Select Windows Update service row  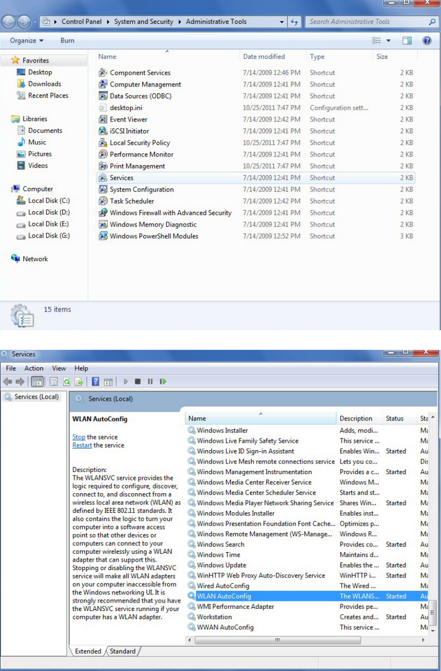tap(307, 565)
